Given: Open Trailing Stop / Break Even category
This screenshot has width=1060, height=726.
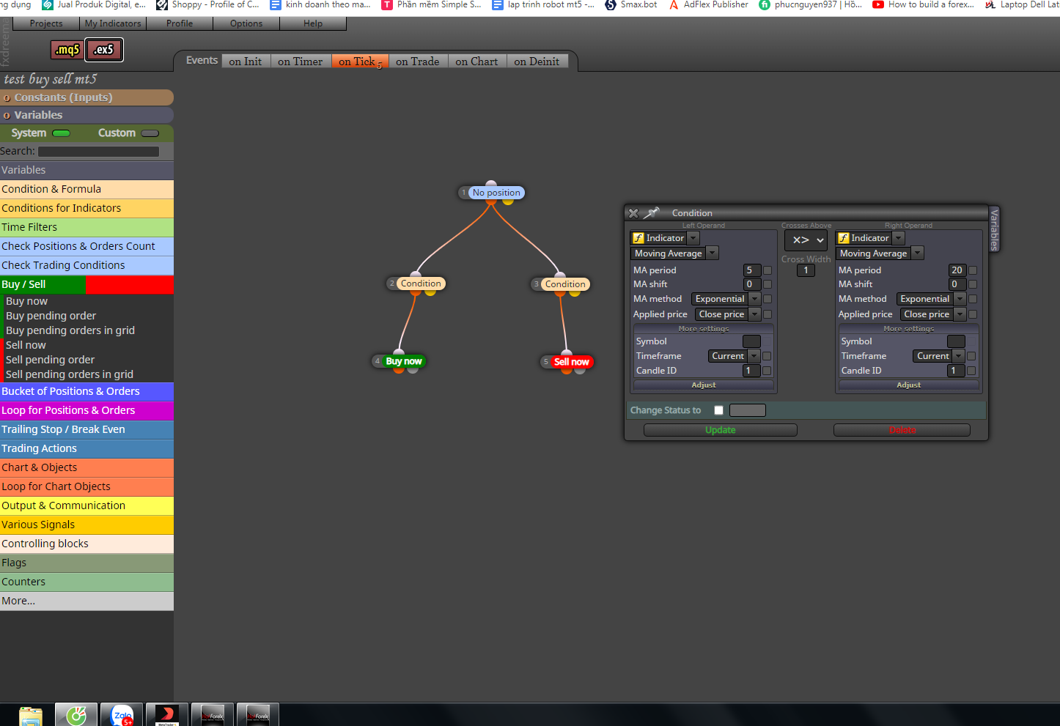Looking at the screenshot, I should [87, 429].
